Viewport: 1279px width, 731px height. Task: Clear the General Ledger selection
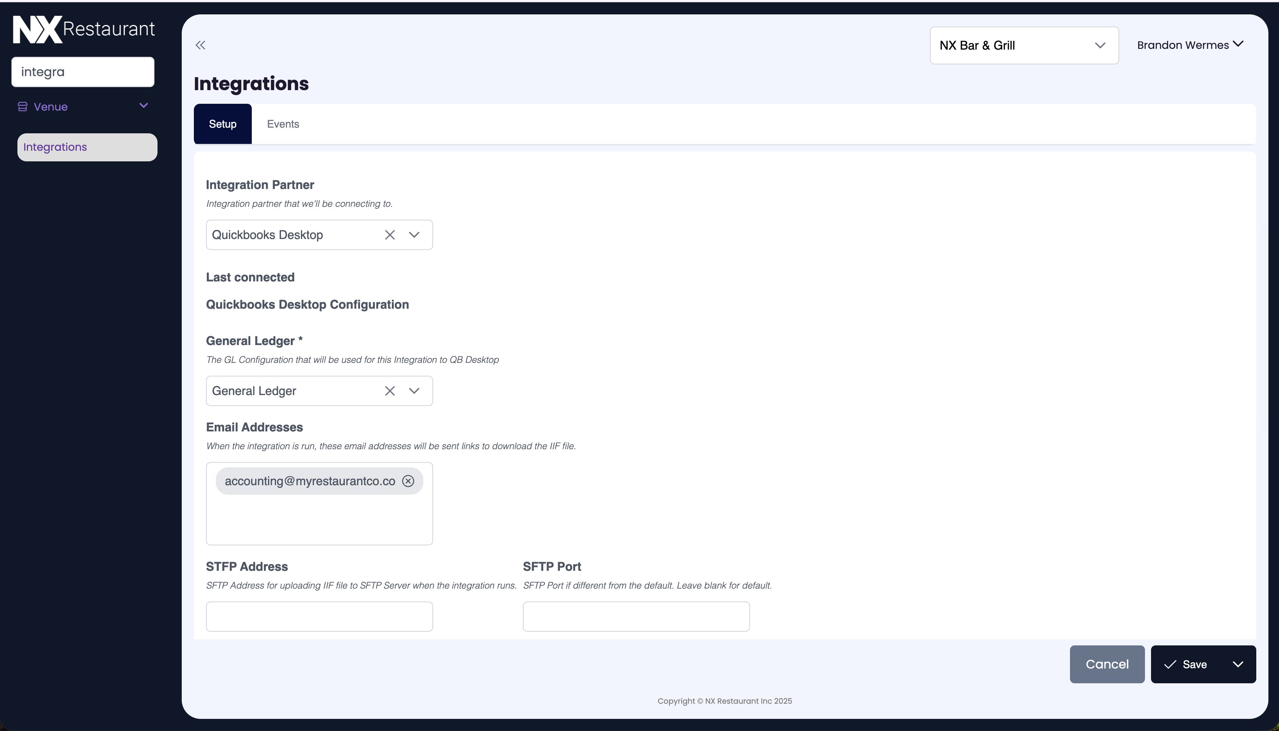coord(390,391)
